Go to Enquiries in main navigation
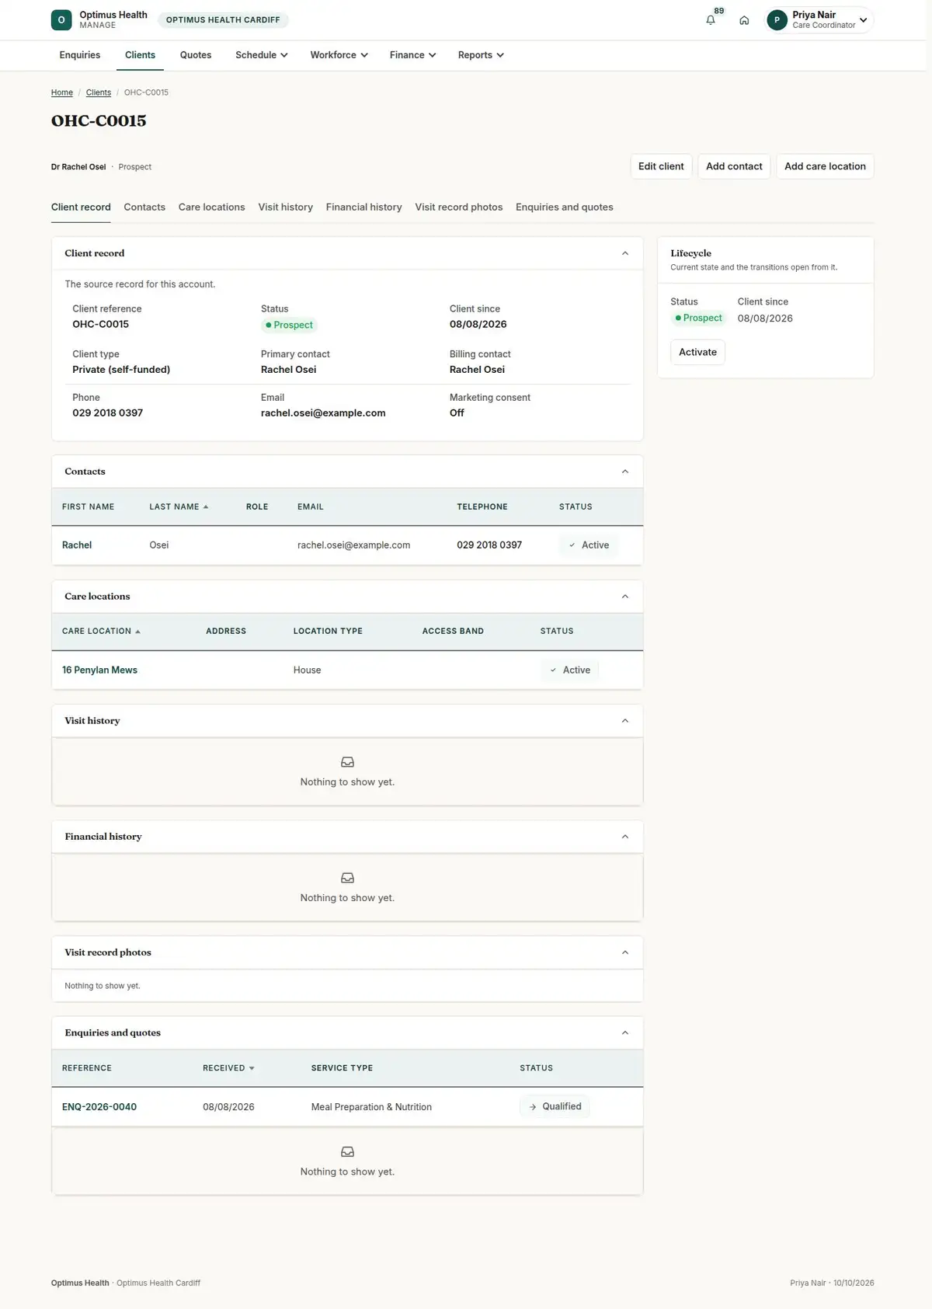 (80, 55)
